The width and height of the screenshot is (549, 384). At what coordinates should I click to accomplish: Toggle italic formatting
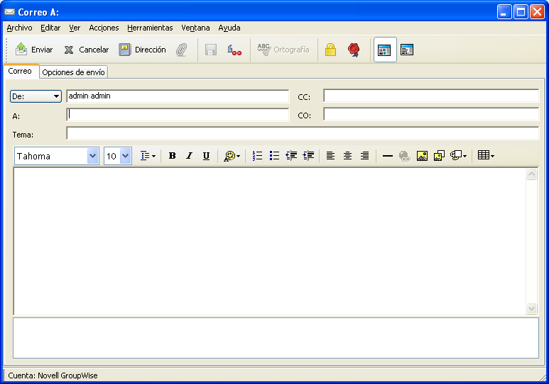click(x=189, y=156)
